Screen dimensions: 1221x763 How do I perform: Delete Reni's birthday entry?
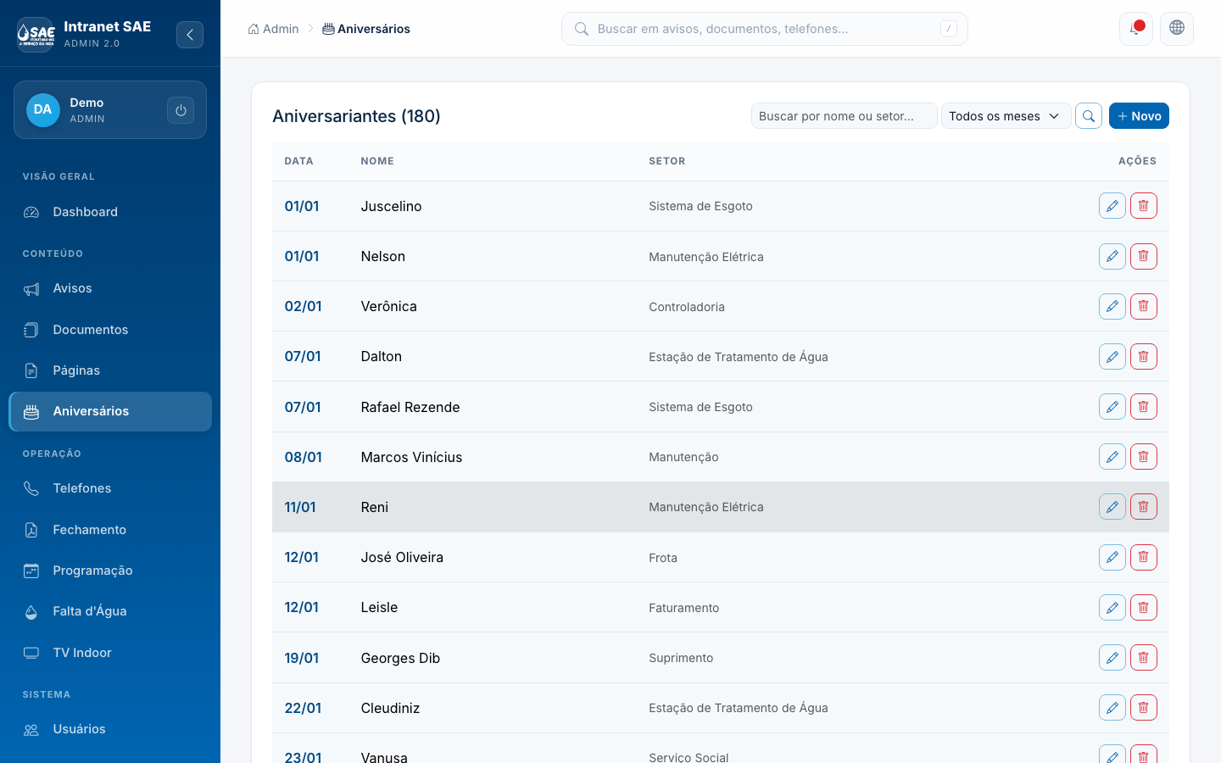click(x=1144, y=507)
